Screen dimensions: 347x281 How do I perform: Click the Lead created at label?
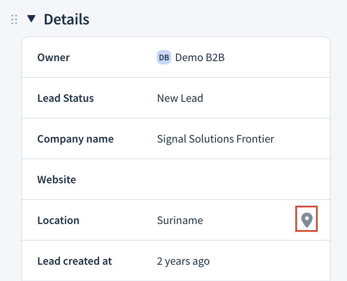(x=75, y=261)
